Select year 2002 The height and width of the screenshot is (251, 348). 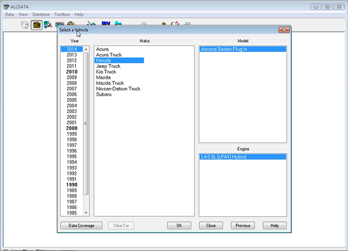coord(72,117)
